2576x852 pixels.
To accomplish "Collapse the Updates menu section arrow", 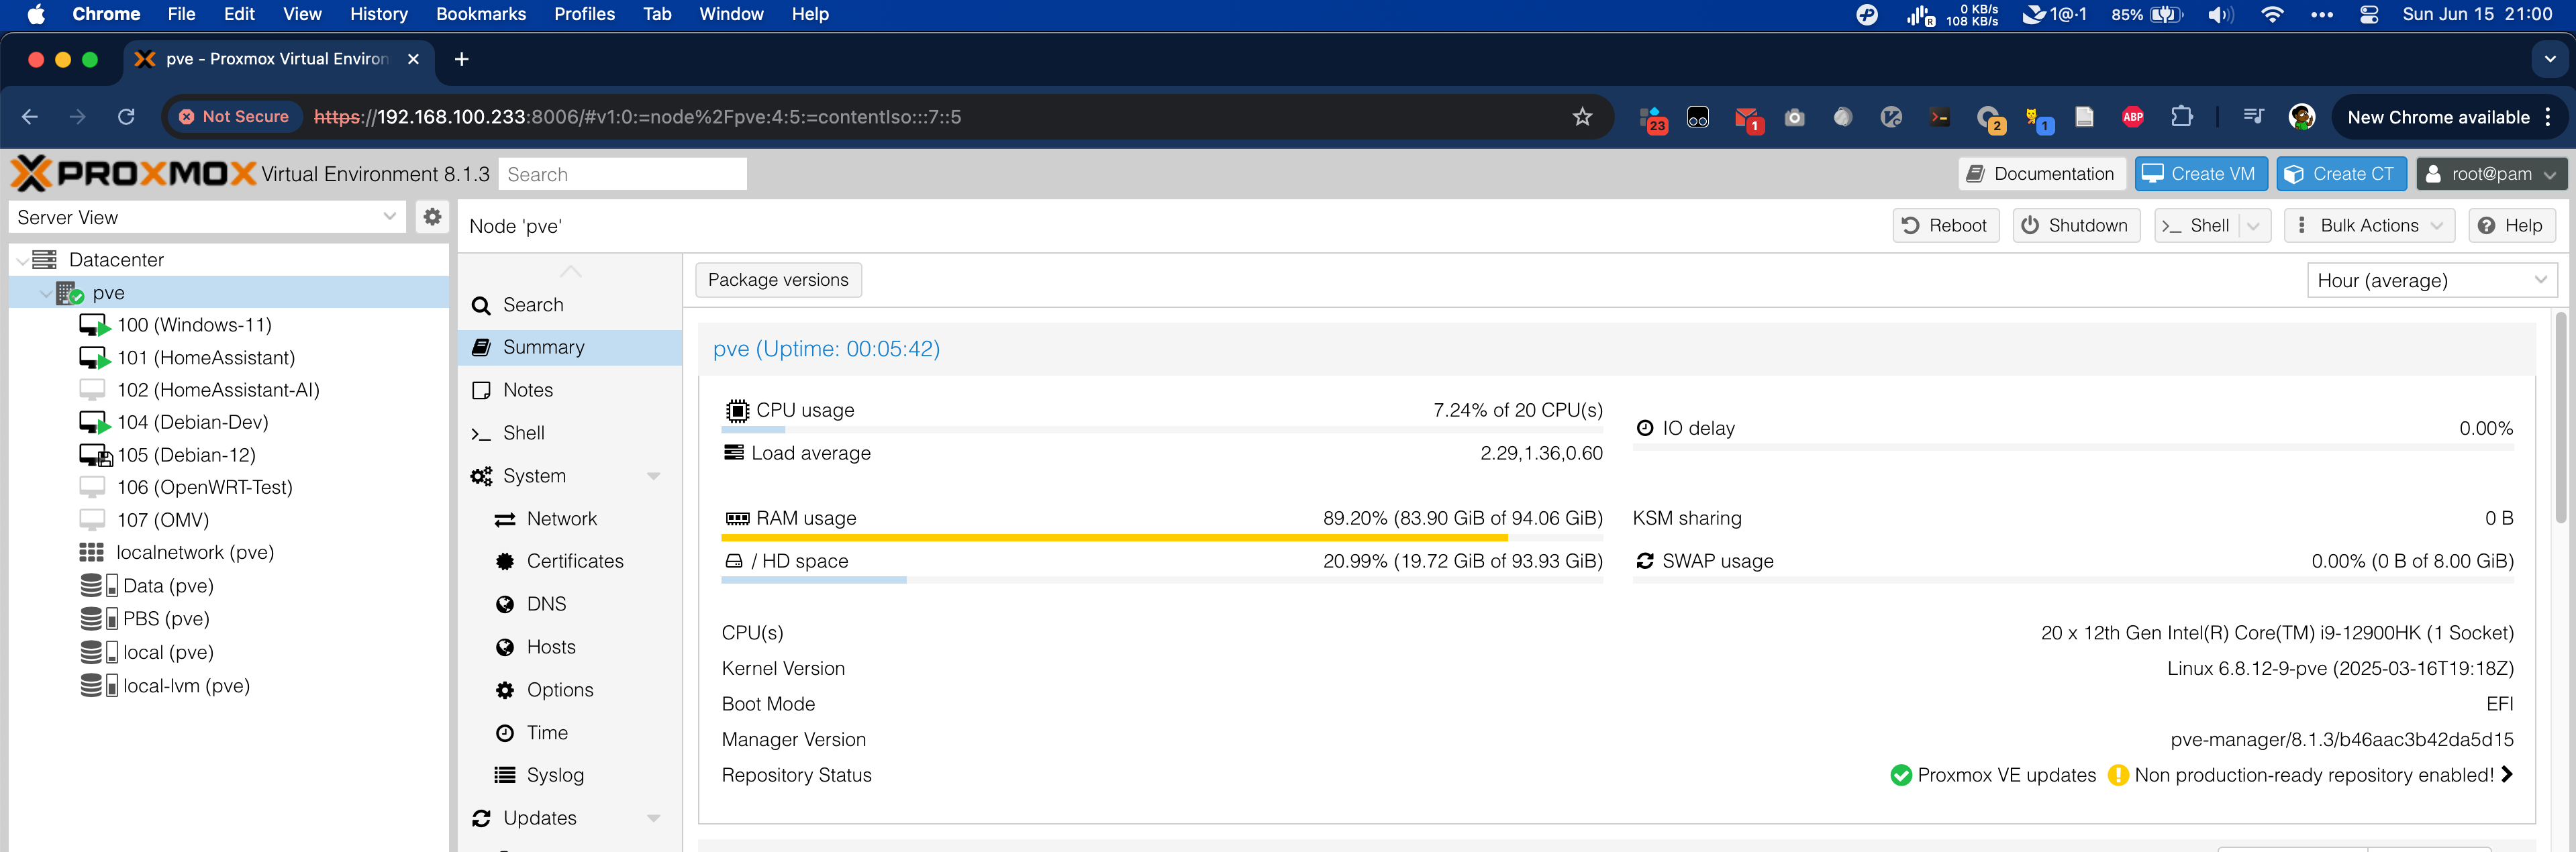I will (x=654, y=818).
